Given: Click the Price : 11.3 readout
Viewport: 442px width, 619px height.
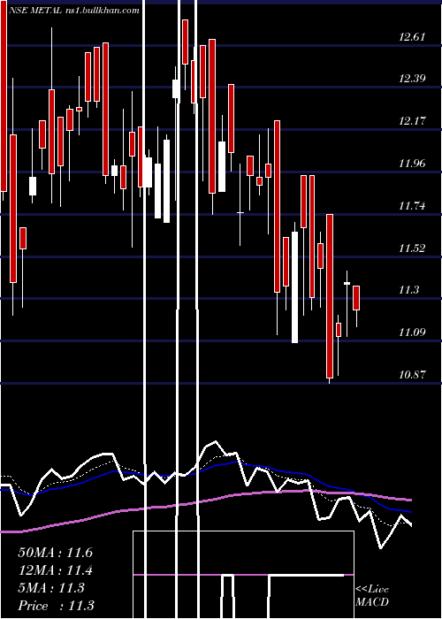Looking at the screenshot, I should 56,606.
